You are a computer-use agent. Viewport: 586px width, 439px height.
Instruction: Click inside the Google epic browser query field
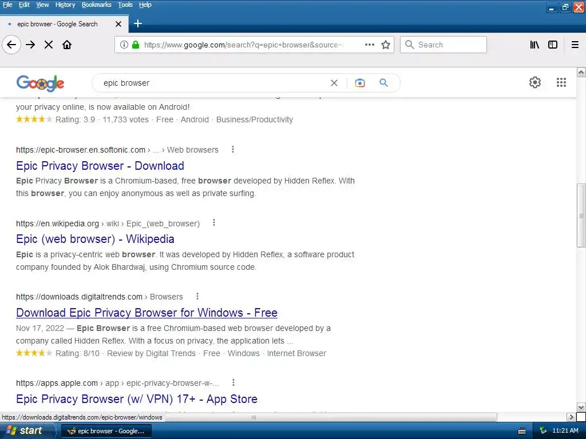[x=213, y=83]
